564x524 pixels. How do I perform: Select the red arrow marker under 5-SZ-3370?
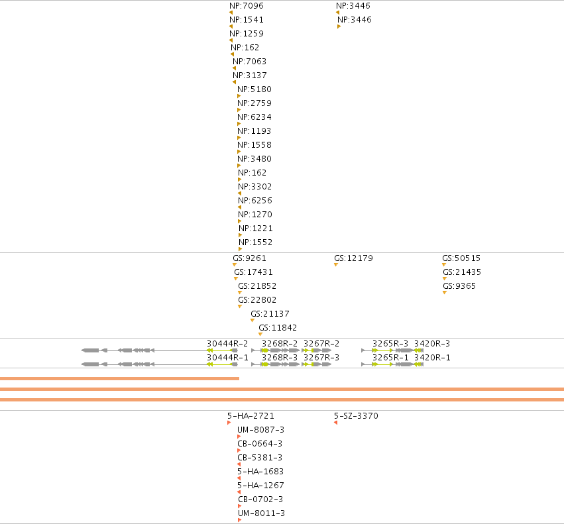335,423
